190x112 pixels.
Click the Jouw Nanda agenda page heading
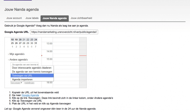[22, 9]
